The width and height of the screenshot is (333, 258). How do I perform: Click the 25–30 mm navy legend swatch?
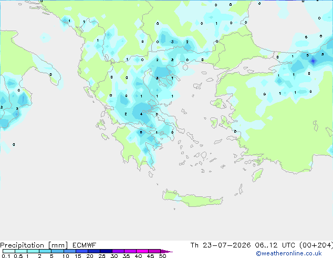tap(106, 251)
